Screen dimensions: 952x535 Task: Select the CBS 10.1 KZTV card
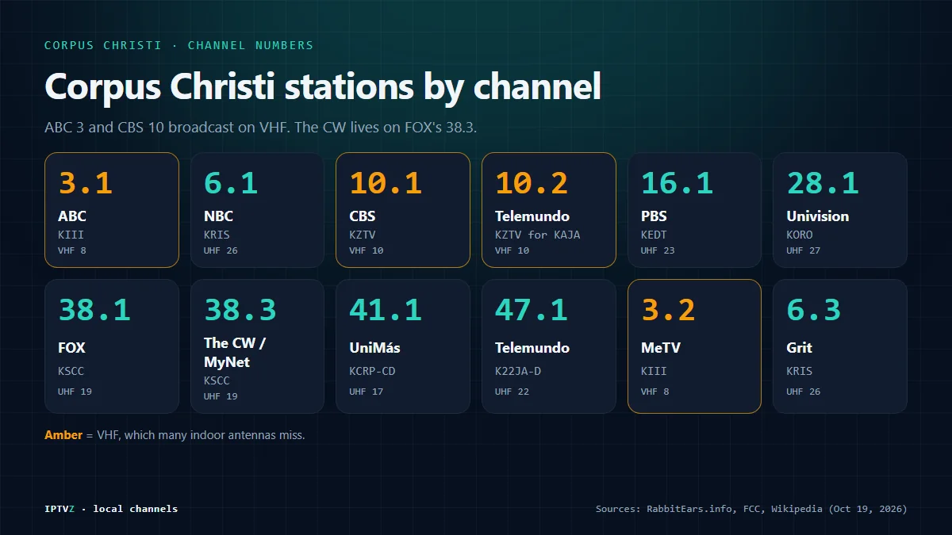[x=403, y=210]
